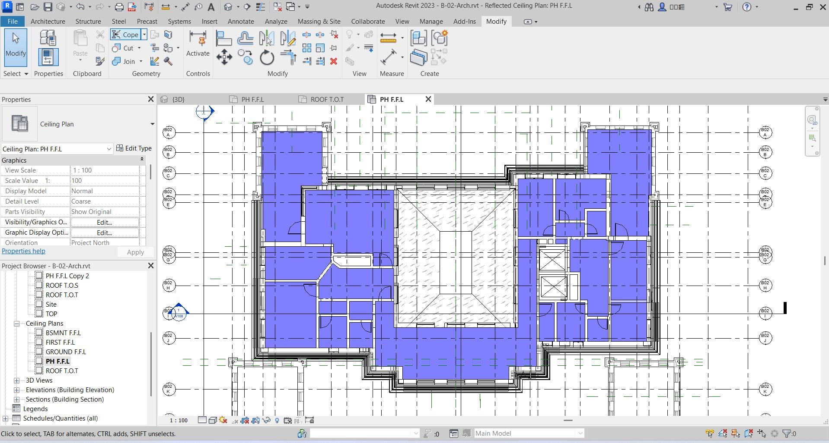
Task: Activate the Rotate tool
Action: (267, 57)
